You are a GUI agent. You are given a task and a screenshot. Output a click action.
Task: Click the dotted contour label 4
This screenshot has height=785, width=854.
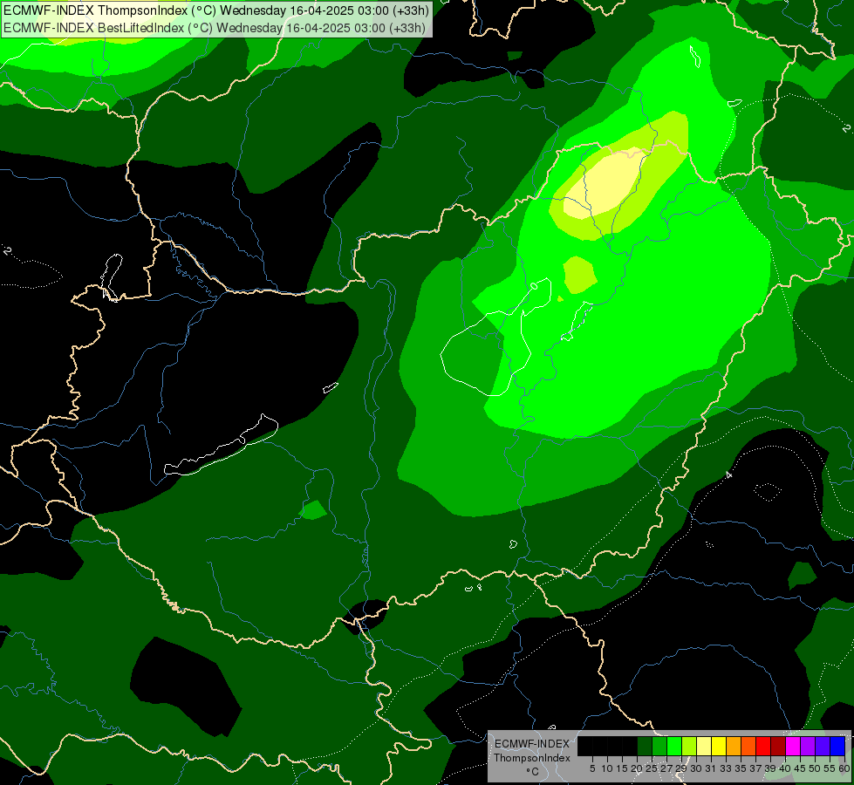[728, 475]
